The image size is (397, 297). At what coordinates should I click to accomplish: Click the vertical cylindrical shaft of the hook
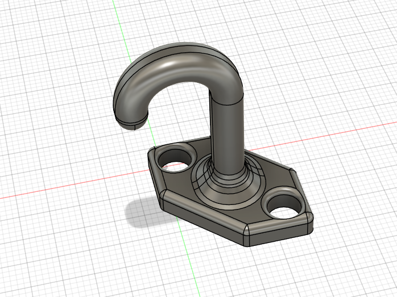(228, 136)
